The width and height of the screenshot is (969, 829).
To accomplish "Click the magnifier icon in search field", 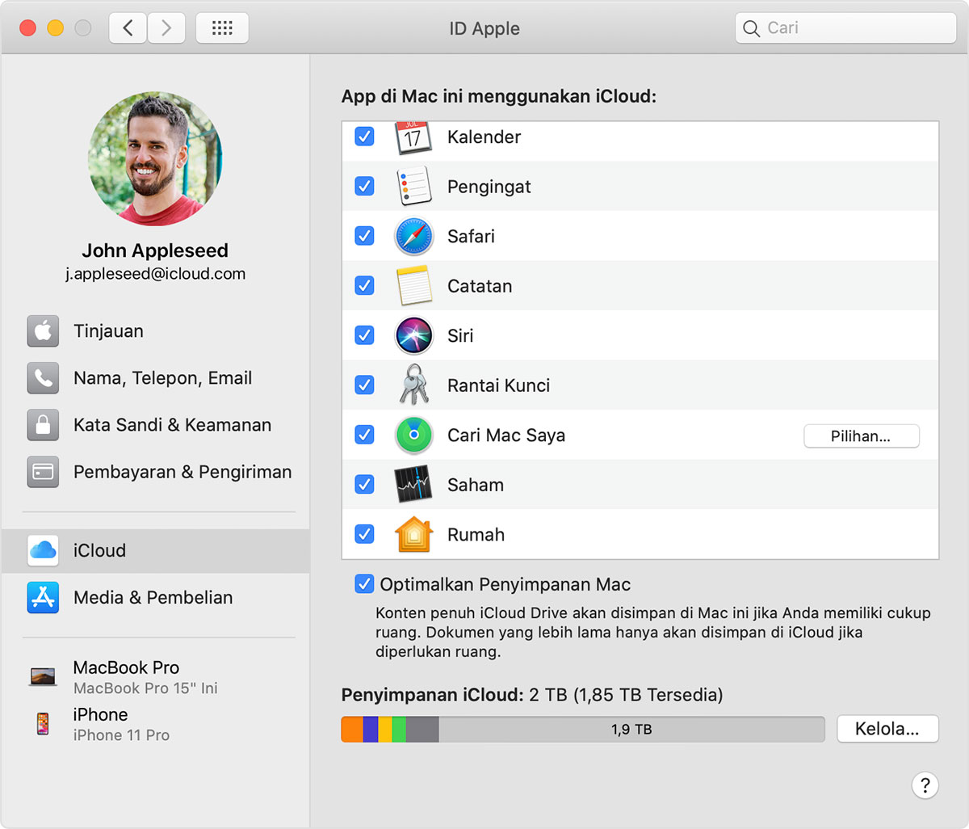I will [x=751, y=28].
